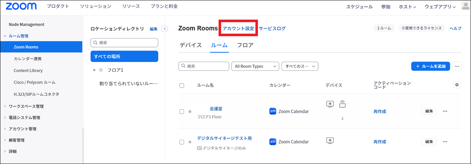Screen dimensions: 471x164
Task: Open サービスログ link
Action: pos(272,28)
